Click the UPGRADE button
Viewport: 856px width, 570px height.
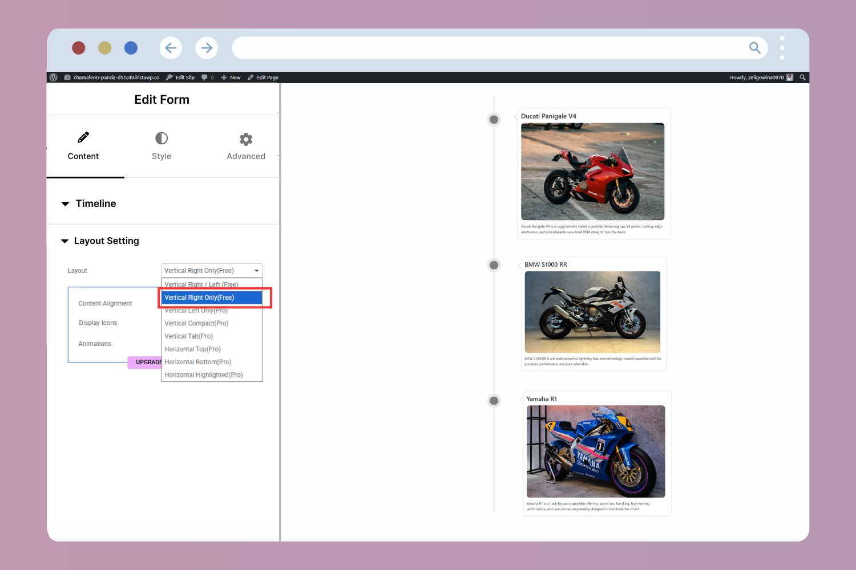145,363
